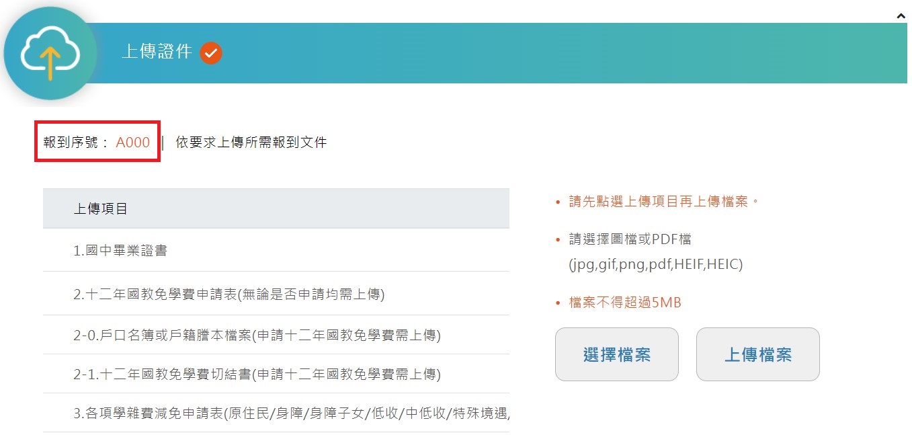This screenshot has width=912, height=435.
Task: Collapse the section with the top-right chevron
Action: click(901, 15)
